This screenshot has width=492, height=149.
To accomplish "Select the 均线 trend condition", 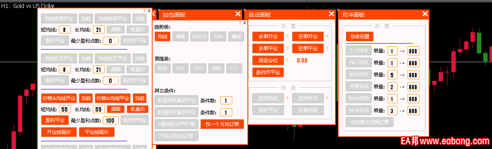I will [x=163, y=36].
